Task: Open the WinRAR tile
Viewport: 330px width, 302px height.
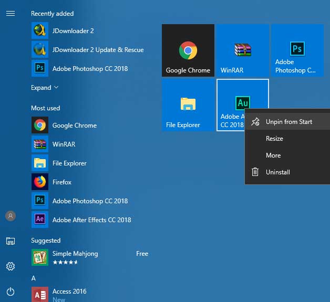Action: click(x=243, y=50)
